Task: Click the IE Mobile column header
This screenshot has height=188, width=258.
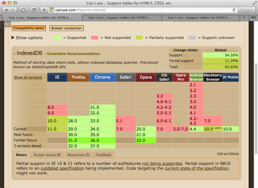Action: [x=230, y=77]
